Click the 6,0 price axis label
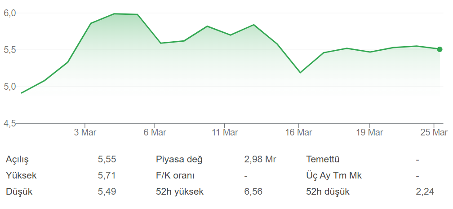Image resolution: width=453 pixels, height=209 pixels. point(10,13)
